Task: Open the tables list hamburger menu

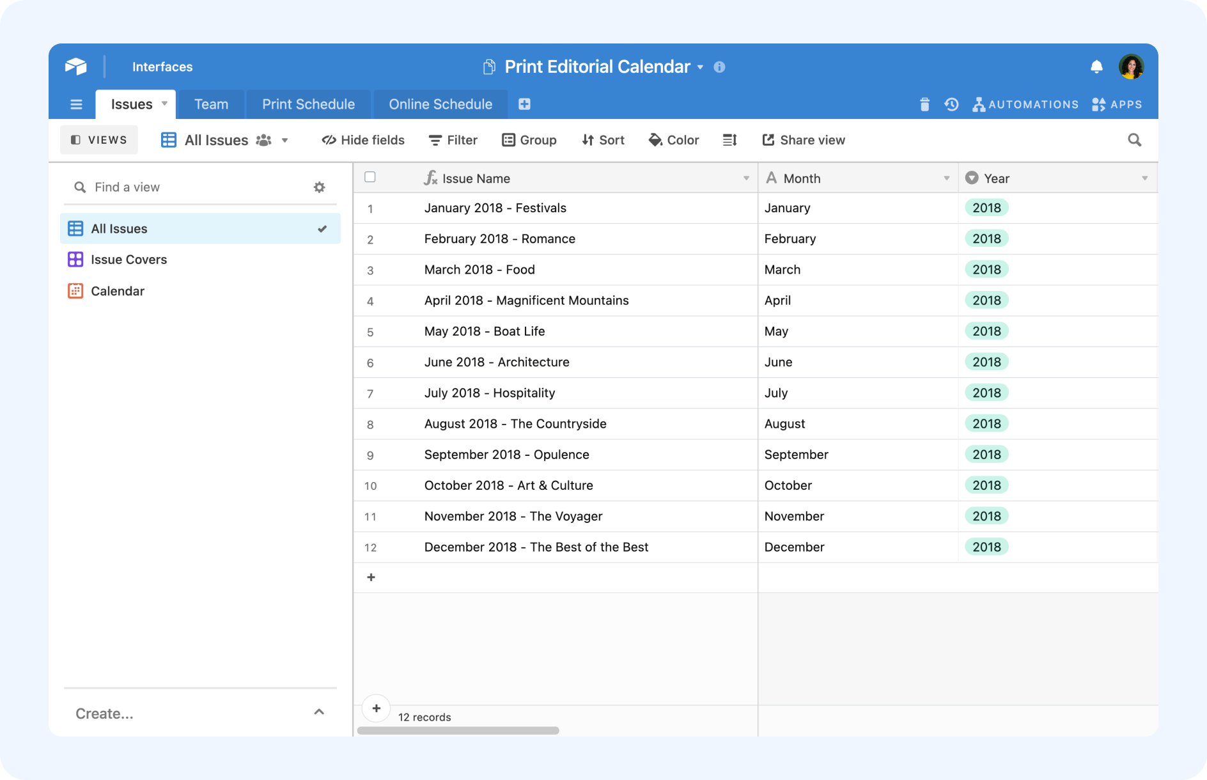Action: point(76,104)
